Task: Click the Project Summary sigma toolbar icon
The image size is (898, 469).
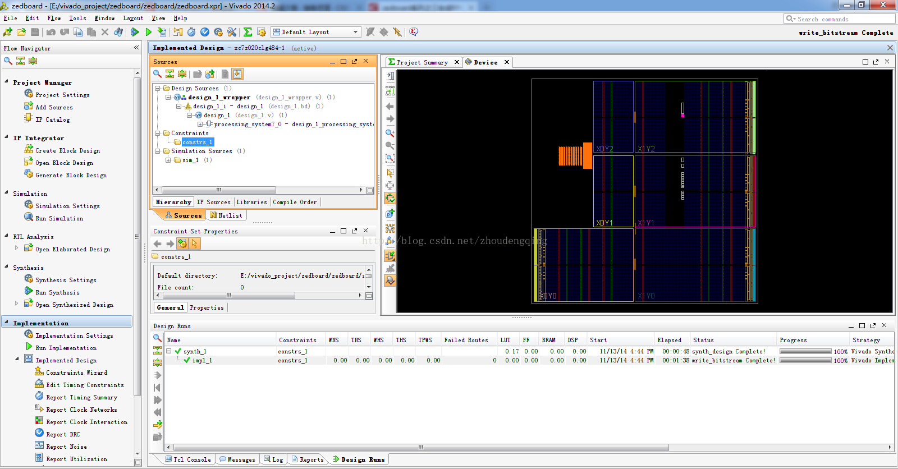Action: pyautogui.click(x=248, y=32)
